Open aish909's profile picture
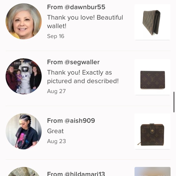This screenshot has width=176, height=176. (x=24, y=131)
